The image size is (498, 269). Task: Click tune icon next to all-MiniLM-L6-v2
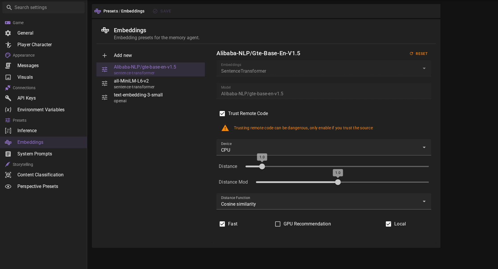(105, 83)
